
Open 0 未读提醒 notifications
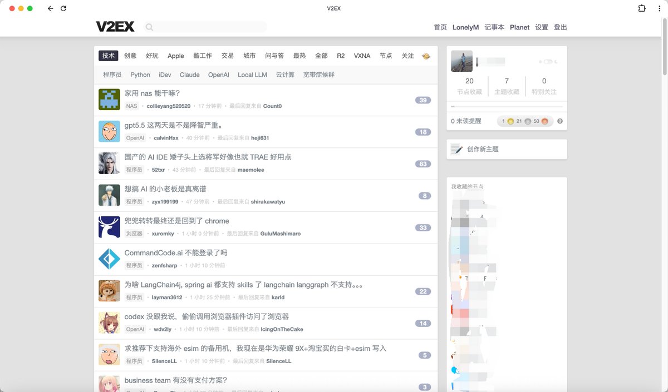pos(466,121)
